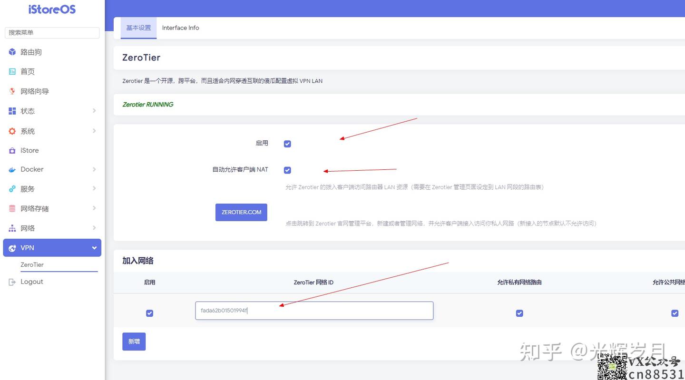The width and height of the screenshot is (685, 380).
Task: Select the VPN globe icon
Action: point(12,247)
